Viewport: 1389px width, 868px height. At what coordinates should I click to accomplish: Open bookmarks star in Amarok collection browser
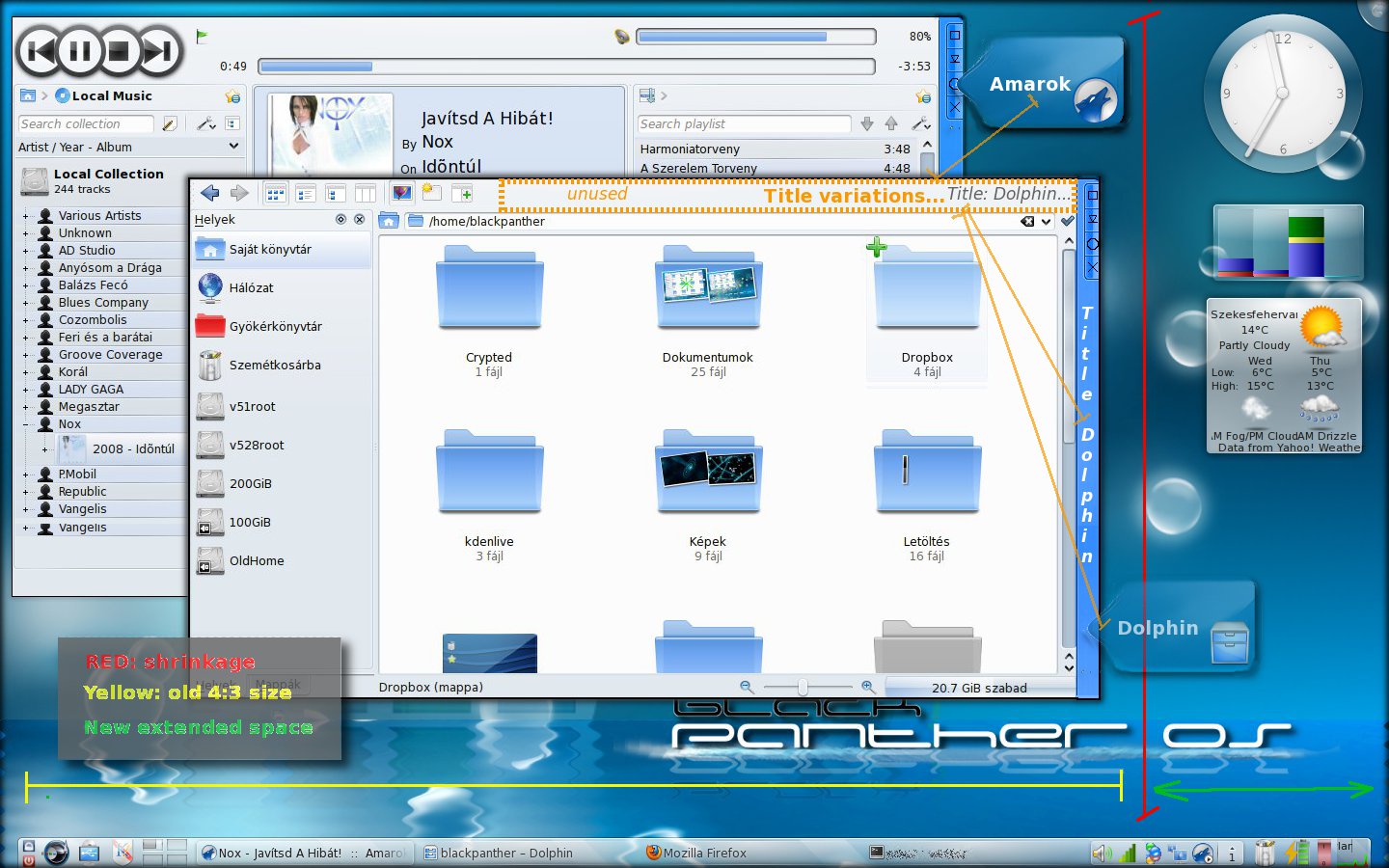coord(232,96)
